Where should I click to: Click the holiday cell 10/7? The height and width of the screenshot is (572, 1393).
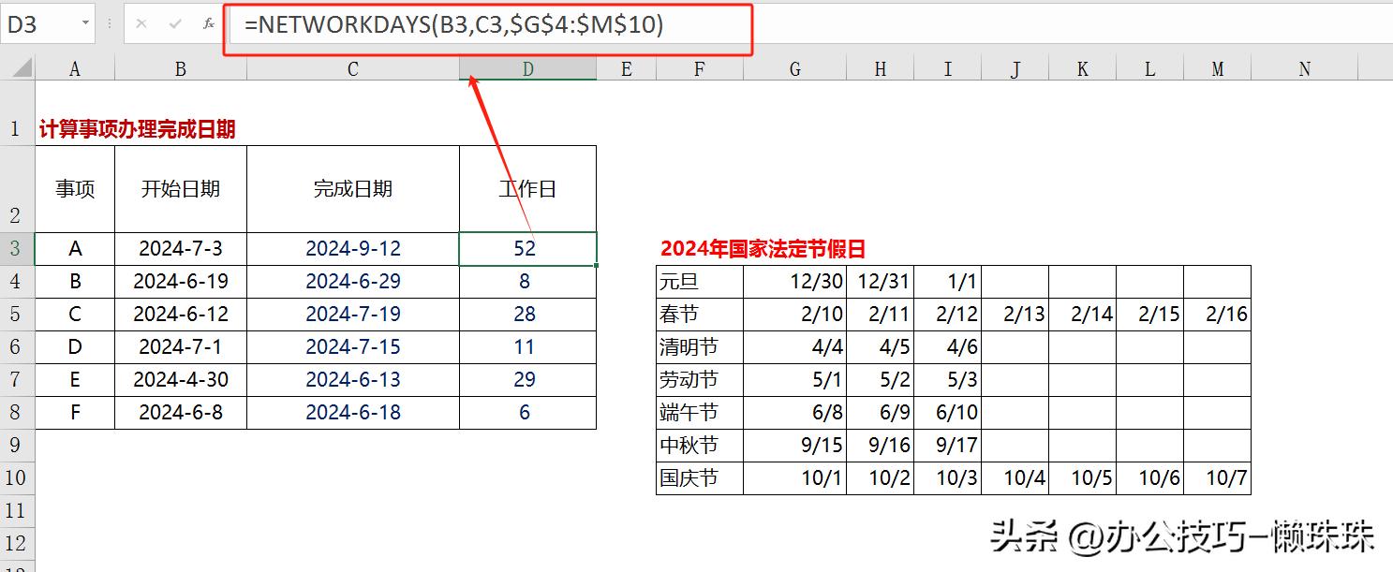coord(1217,478)
